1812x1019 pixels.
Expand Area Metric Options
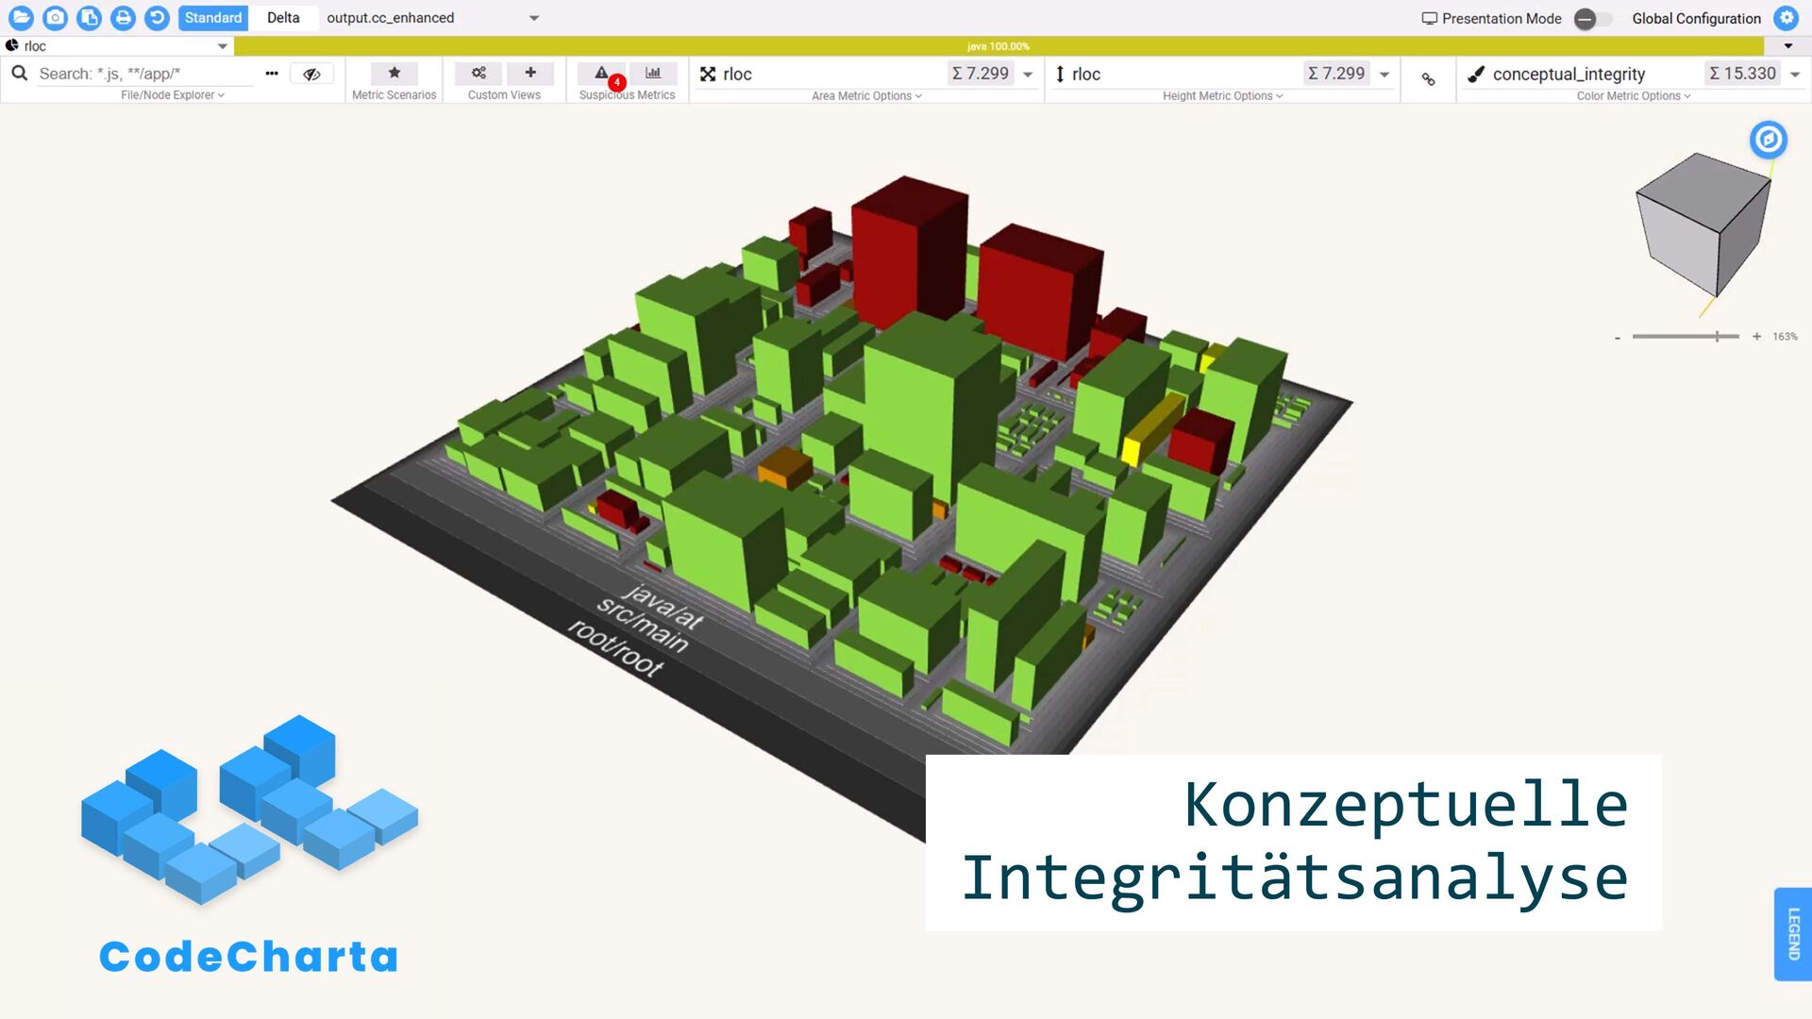tap(865, 96)
